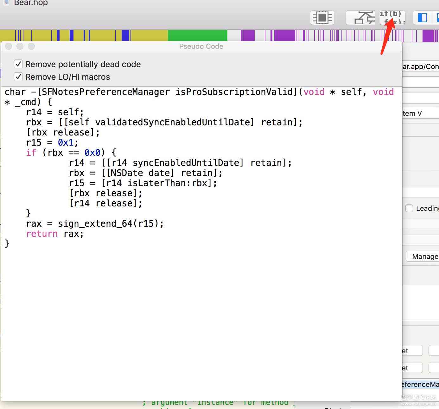Viewport: 439px width, 409px height.
Task: Click the Manage button in the inspector
Action: point(423,256)
